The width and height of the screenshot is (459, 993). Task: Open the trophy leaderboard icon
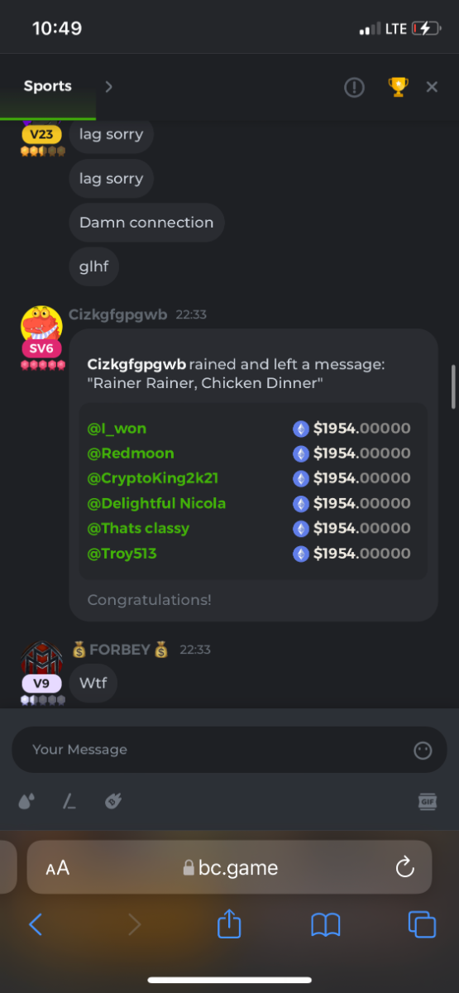point(398,87)
